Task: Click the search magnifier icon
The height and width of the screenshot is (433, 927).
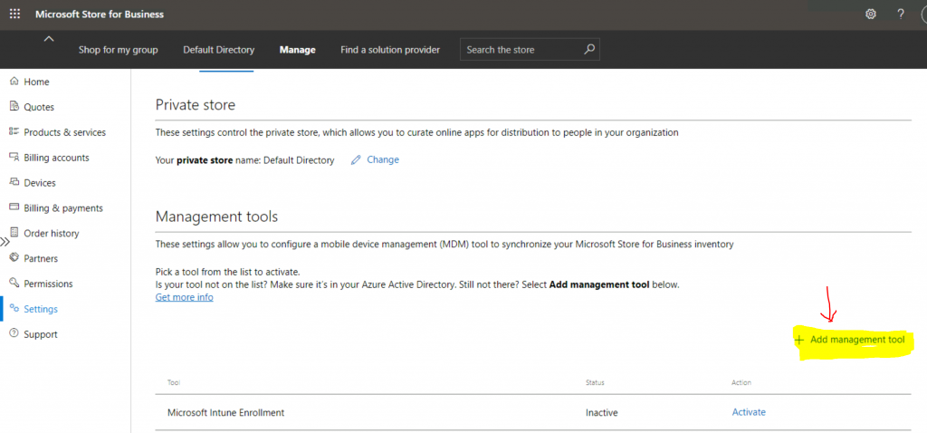Action: pyautogui.click(x=589, y=50)
